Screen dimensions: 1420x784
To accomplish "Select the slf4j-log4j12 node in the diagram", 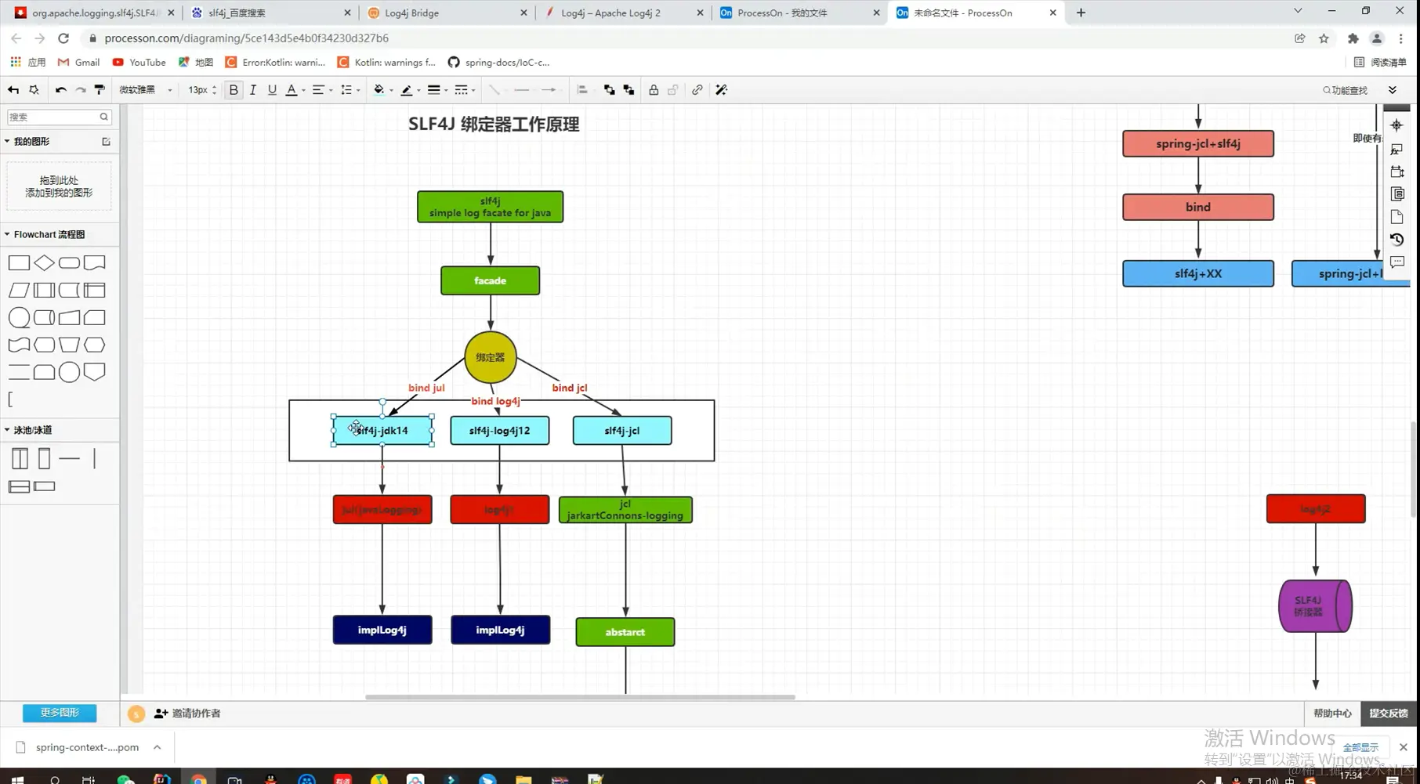I will click(x=499, y=431).
